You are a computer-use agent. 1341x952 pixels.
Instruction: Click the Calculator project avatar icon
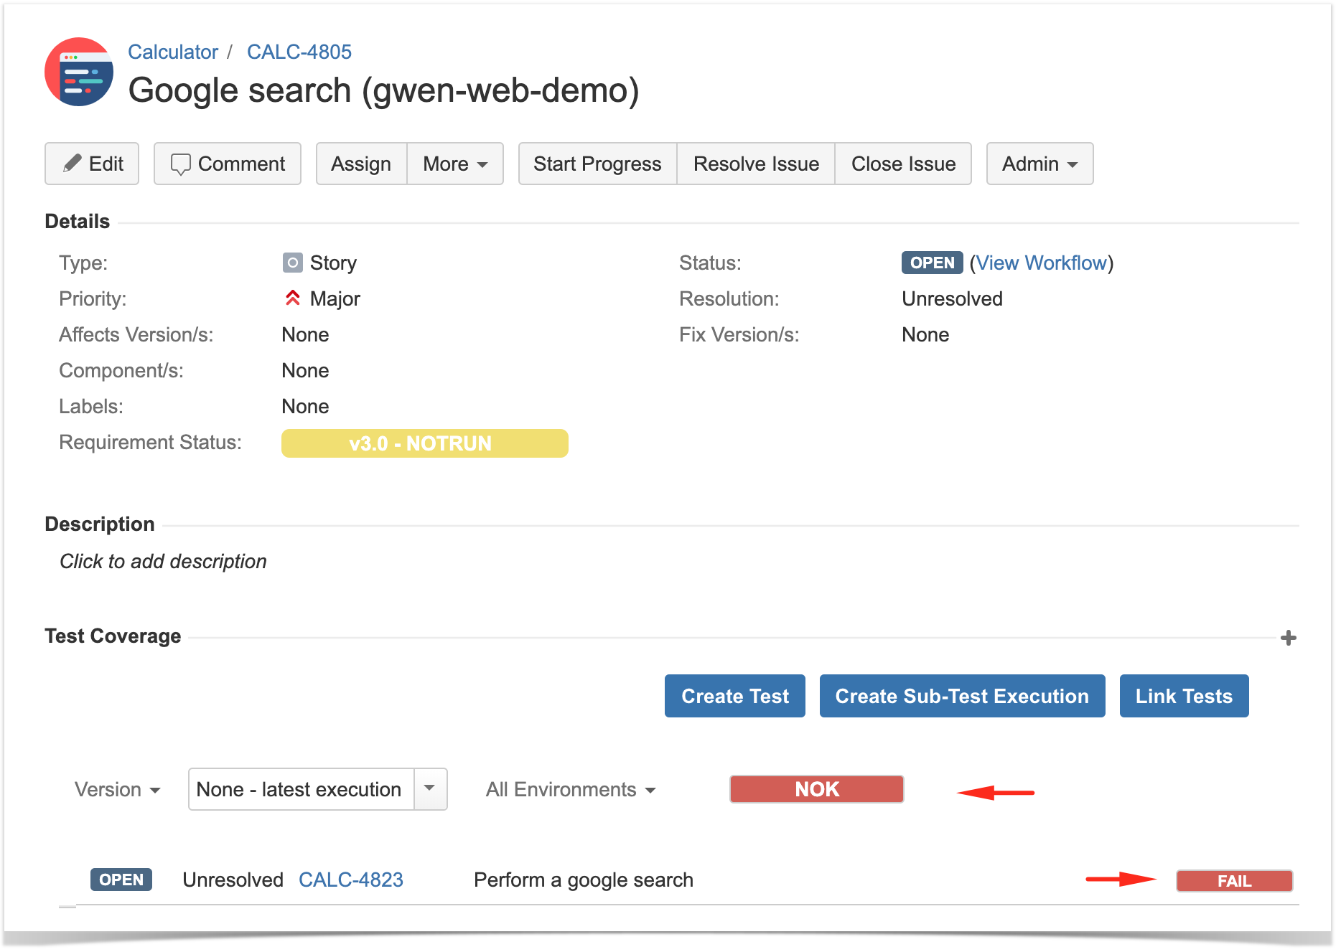79,72
